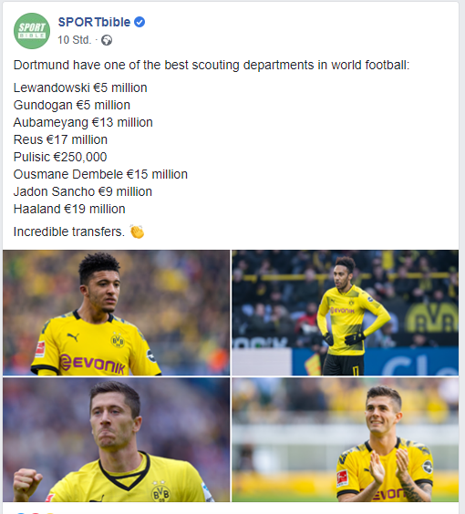Click the 'Aubameyang €13 million' line
This screenshot has width=465, height=514.
click(83, 123)
